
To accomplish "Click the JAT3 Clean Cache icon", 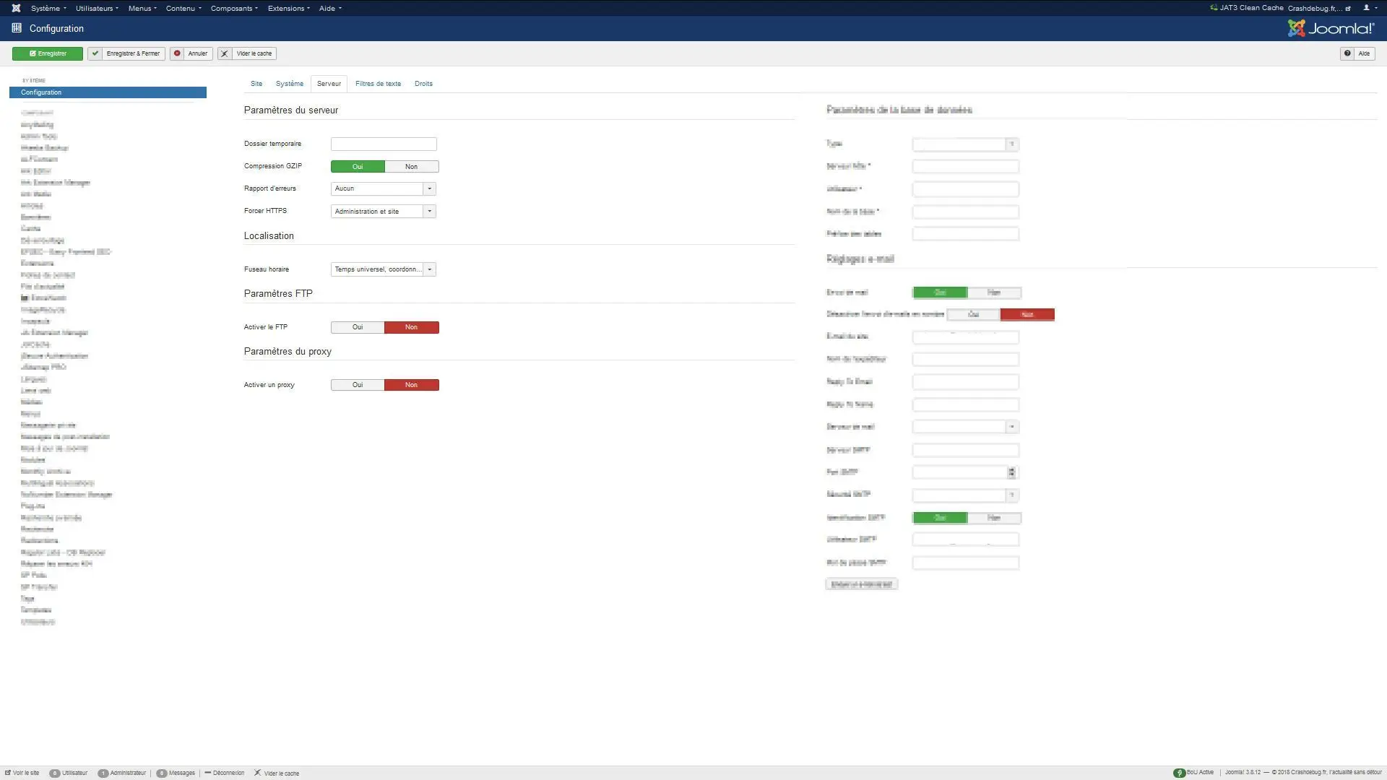I will 1214,8.
